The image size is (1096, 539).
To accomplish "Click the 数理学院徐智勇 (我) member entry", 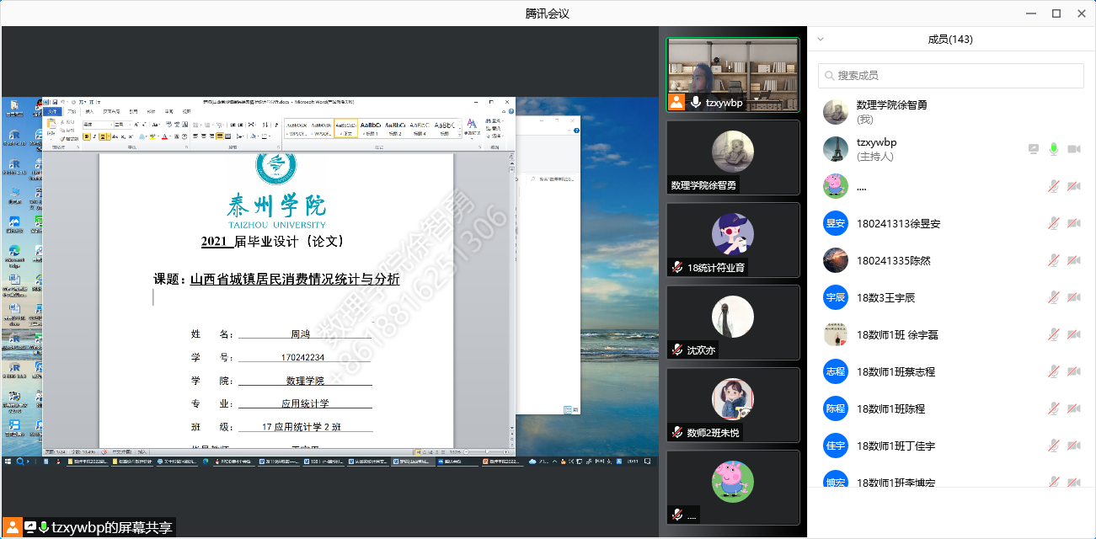I will [x=891, y=111].
